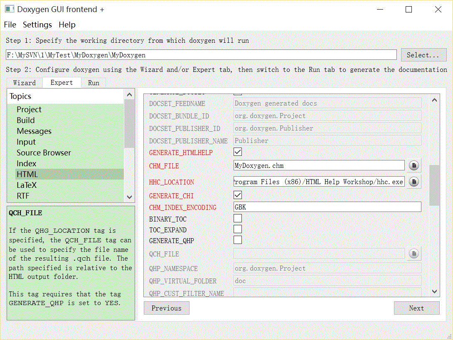The height and width of the screenshot is (340, 453).
Task: Click the Doxygen app icon in title bar
Action: coord(10,9)
